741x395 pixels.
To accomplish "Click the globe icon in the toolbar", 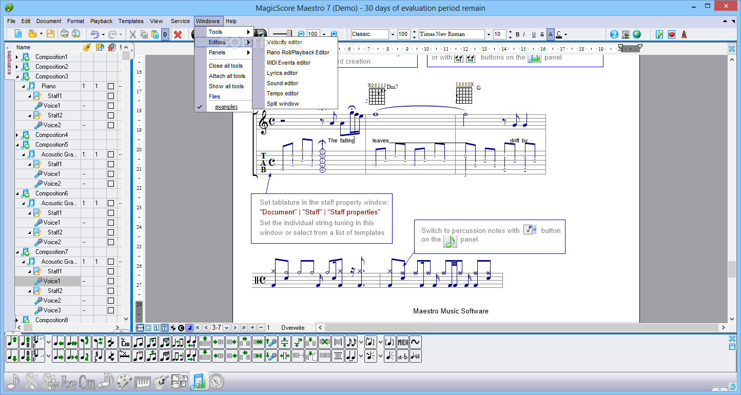I will (x=637, y=34).
